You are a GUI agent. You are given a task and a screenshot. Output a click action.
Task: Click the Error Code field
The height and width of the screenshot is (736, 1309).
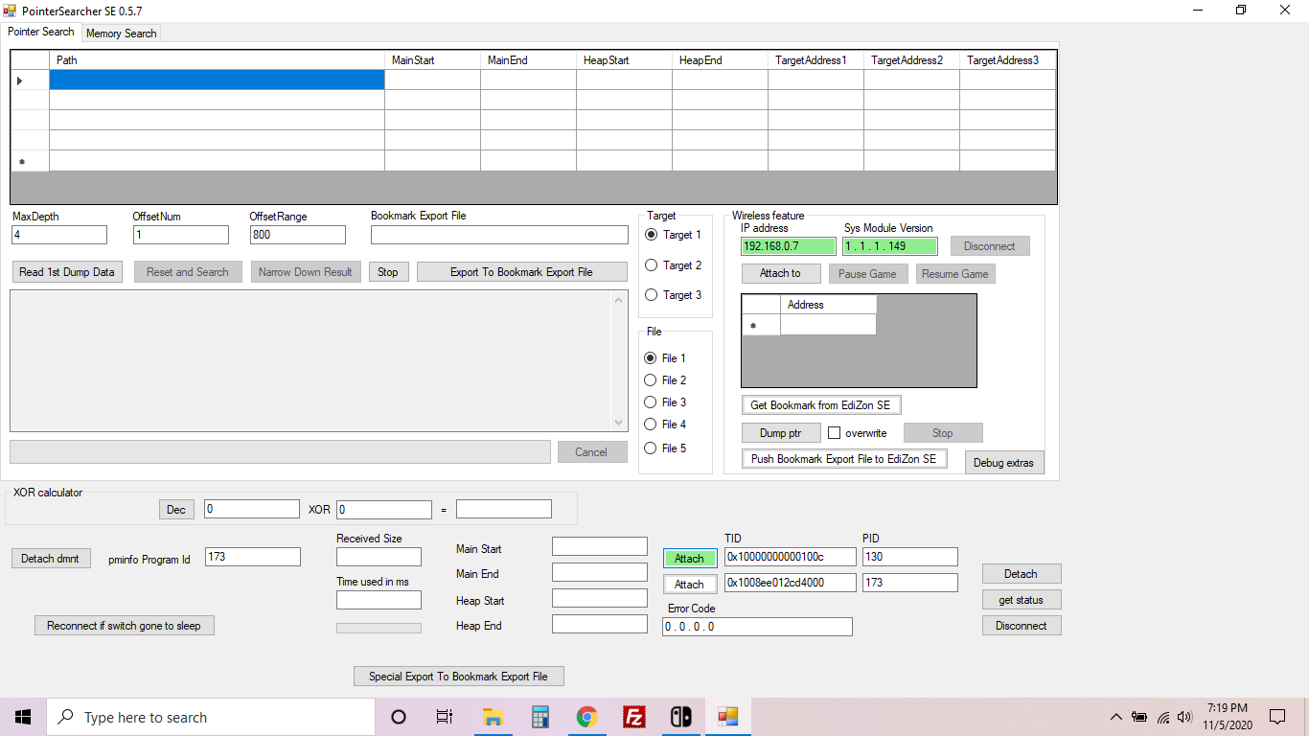(757, 627)
